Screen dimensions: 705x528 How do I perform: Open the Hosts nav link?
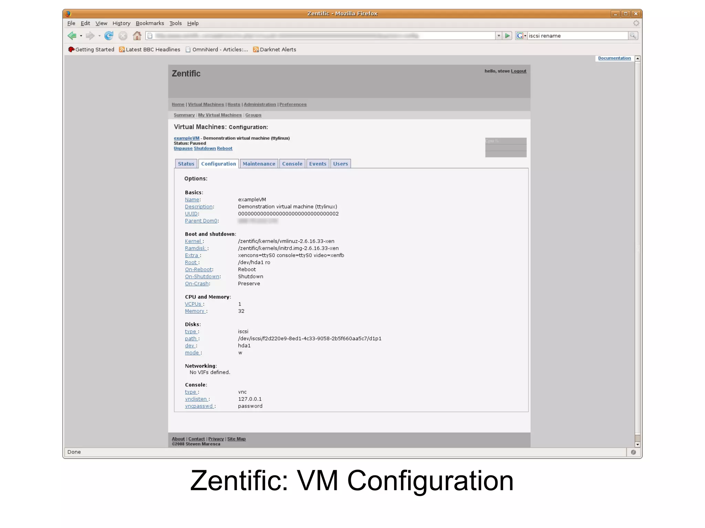234,104
